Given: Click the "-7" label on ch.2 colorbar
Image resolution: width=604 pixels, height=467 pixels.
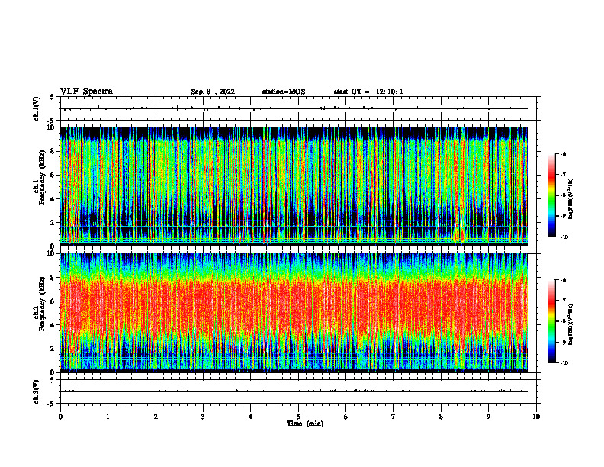Looking at the screenshot, I should tap(563, 301).
